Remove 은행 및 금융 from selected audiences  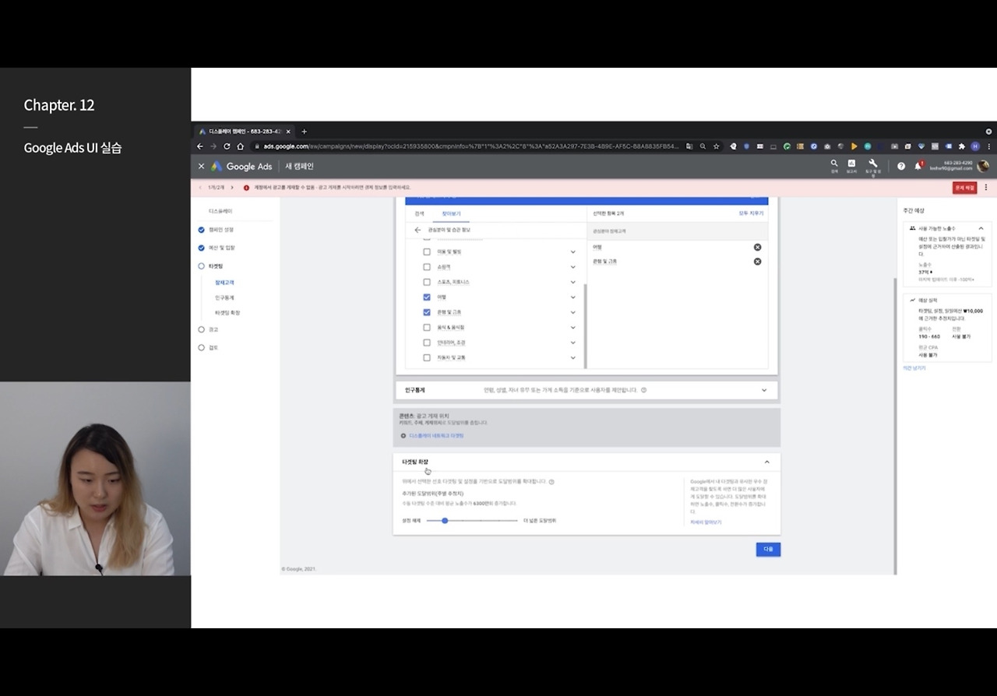click(x=757, y=262)
